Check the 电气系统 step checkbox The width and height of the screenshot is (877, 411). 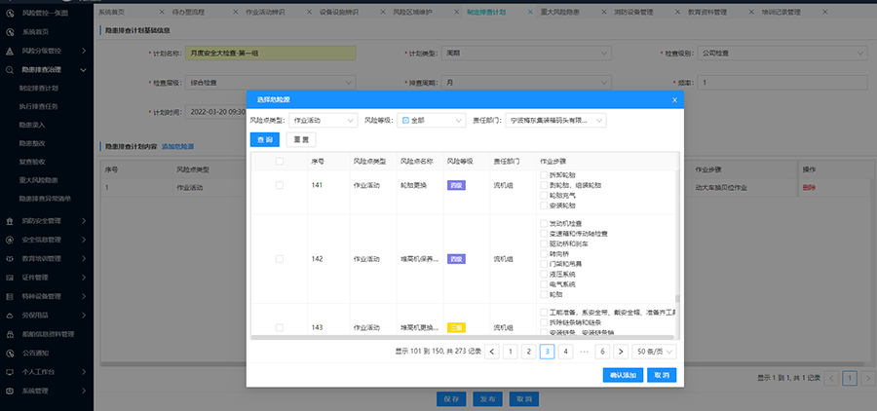pos(544,284)
